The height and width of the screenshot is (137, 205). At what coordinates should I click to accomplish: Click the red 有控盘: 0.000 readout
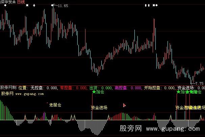pos(73,88)
